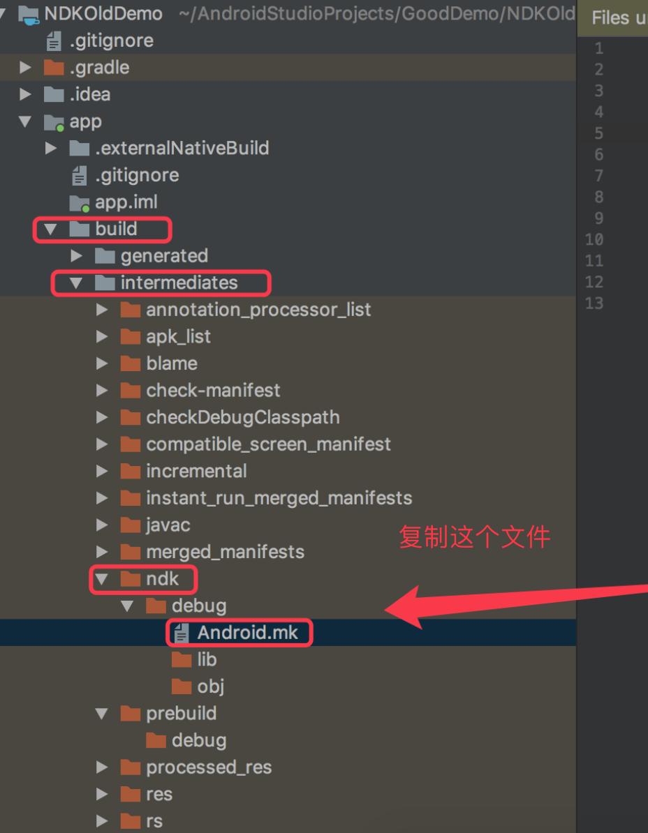The image size is (648, 833).
Task: Expand the incremental folder
Action: pos(103,471)
